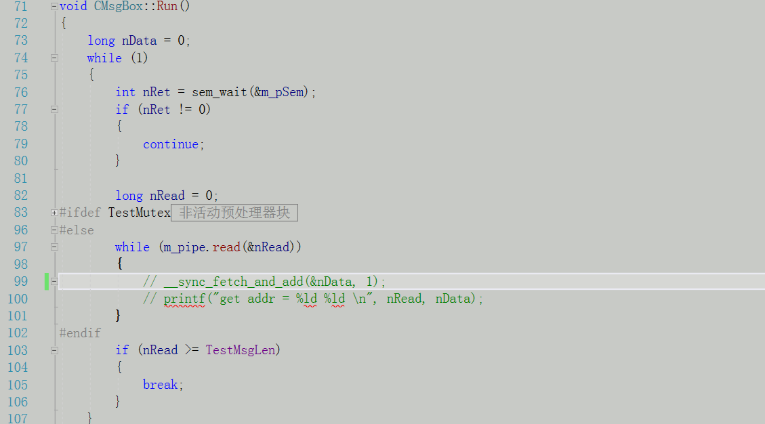This screenshot has width=765, height=424.
Task: Collapse the comment block at line 99
Action: (54, 282)
